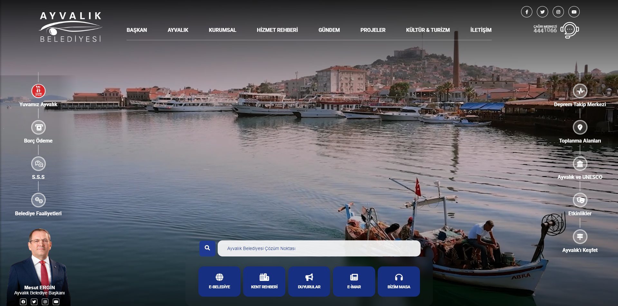Select the S.S.S question icon

click(x=38, y=163)
